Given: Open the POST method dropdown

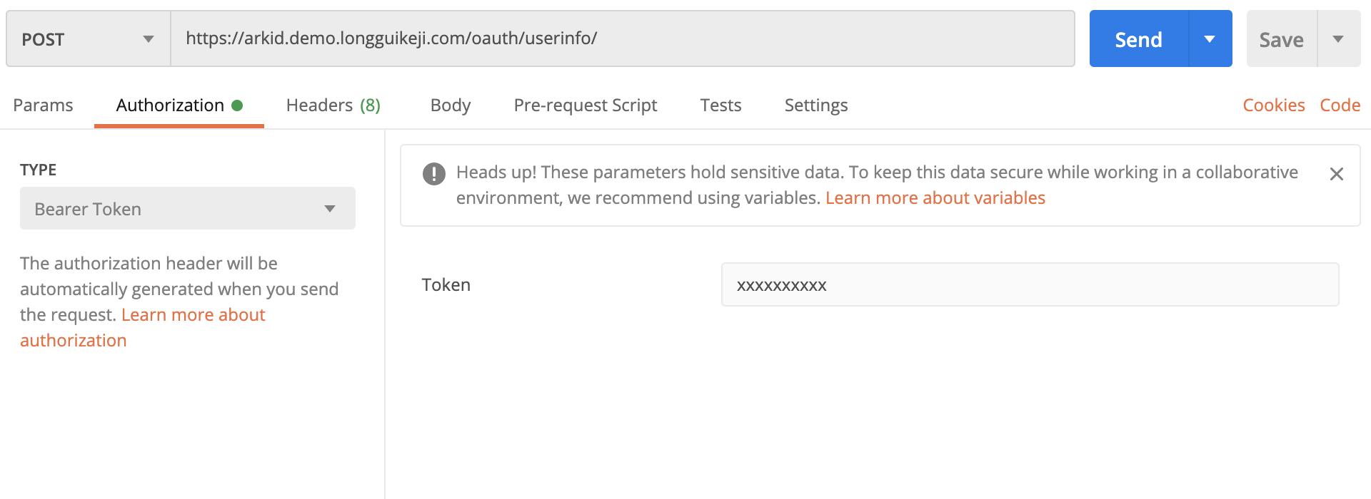Looking at the screenshot, I should [88, 39].
